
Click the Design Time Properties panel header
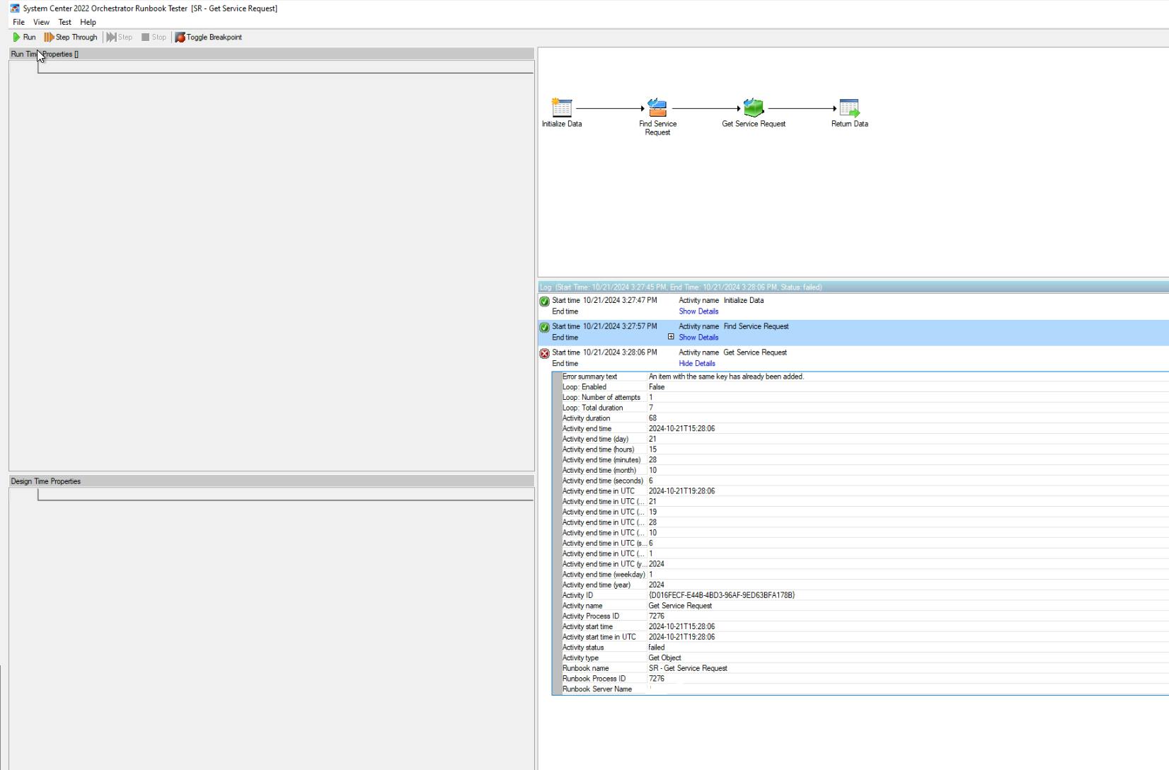[x=271, y=481]
